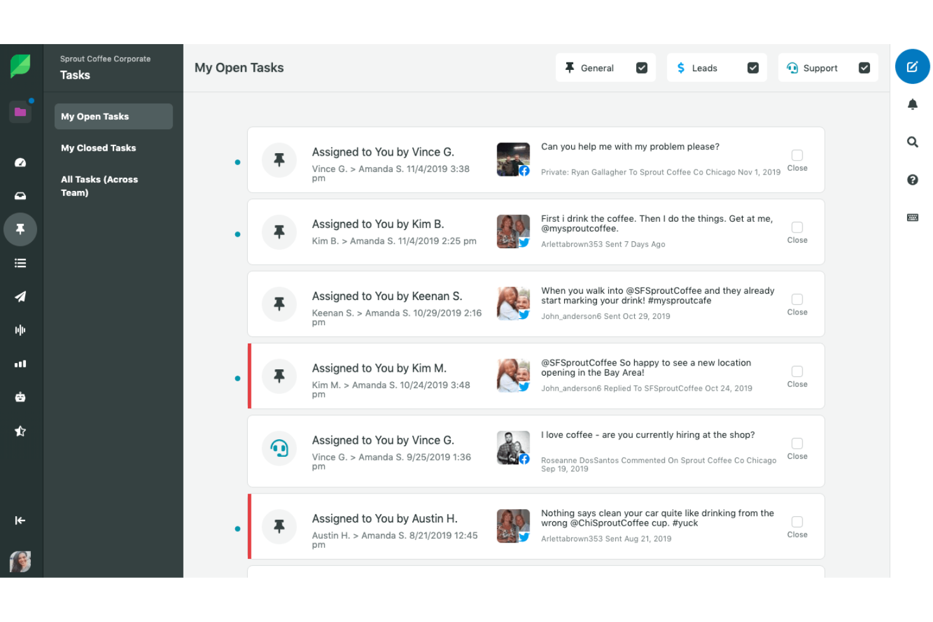Image resolution: width=933 pixels, height=622 pixels.
Task: Click the Leads filter label
Action: click(704, 68)
